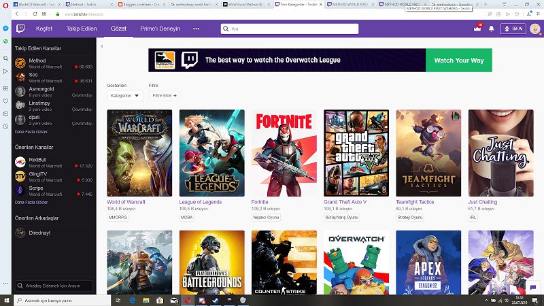Click the MOBA tag

[186, 217]
